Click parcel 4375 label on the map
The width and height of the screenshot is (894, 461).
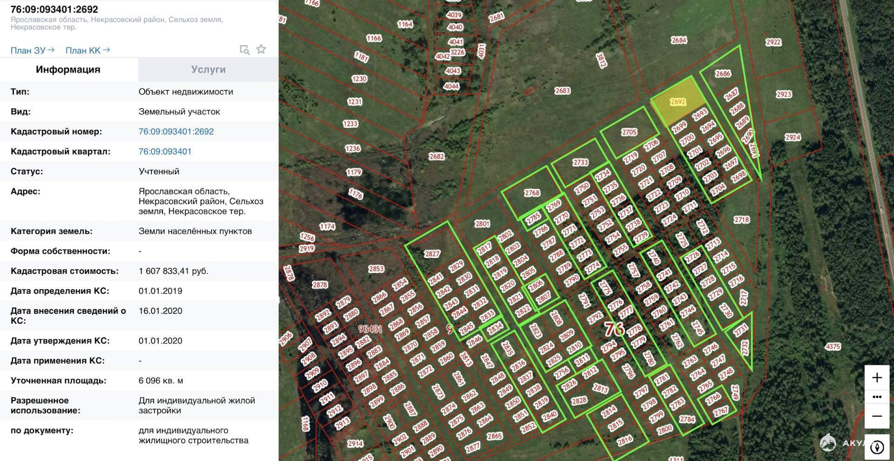tap(833, 347)
